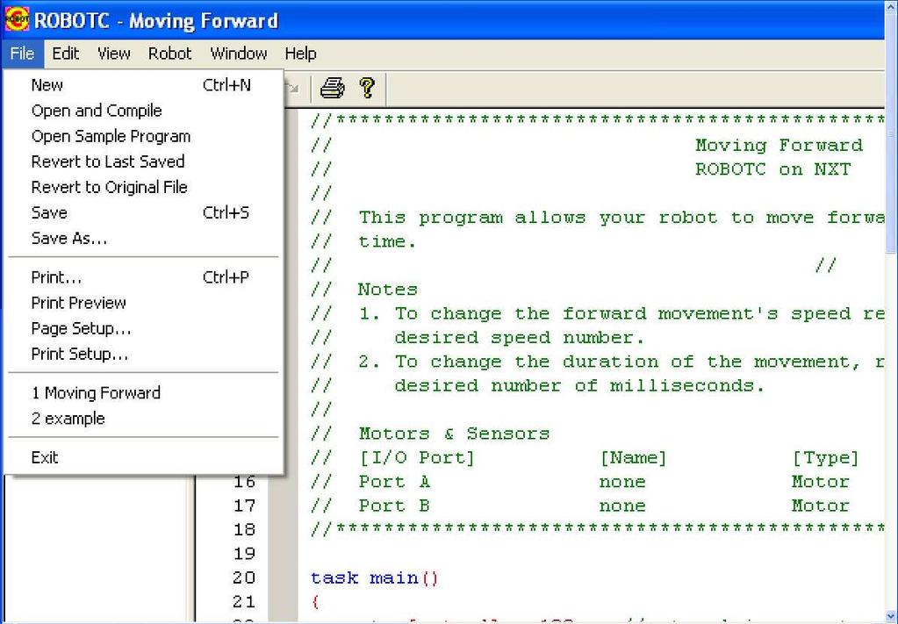Image resolution: width=898 pixels, height=624 pixels.
Task: Click 'Moving Forward' comment title in code
Action: pos(779,146)
